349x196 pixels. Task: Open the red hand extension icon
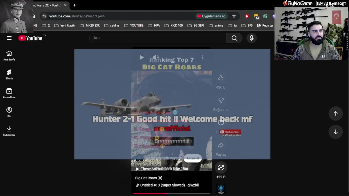coord(247,16)
